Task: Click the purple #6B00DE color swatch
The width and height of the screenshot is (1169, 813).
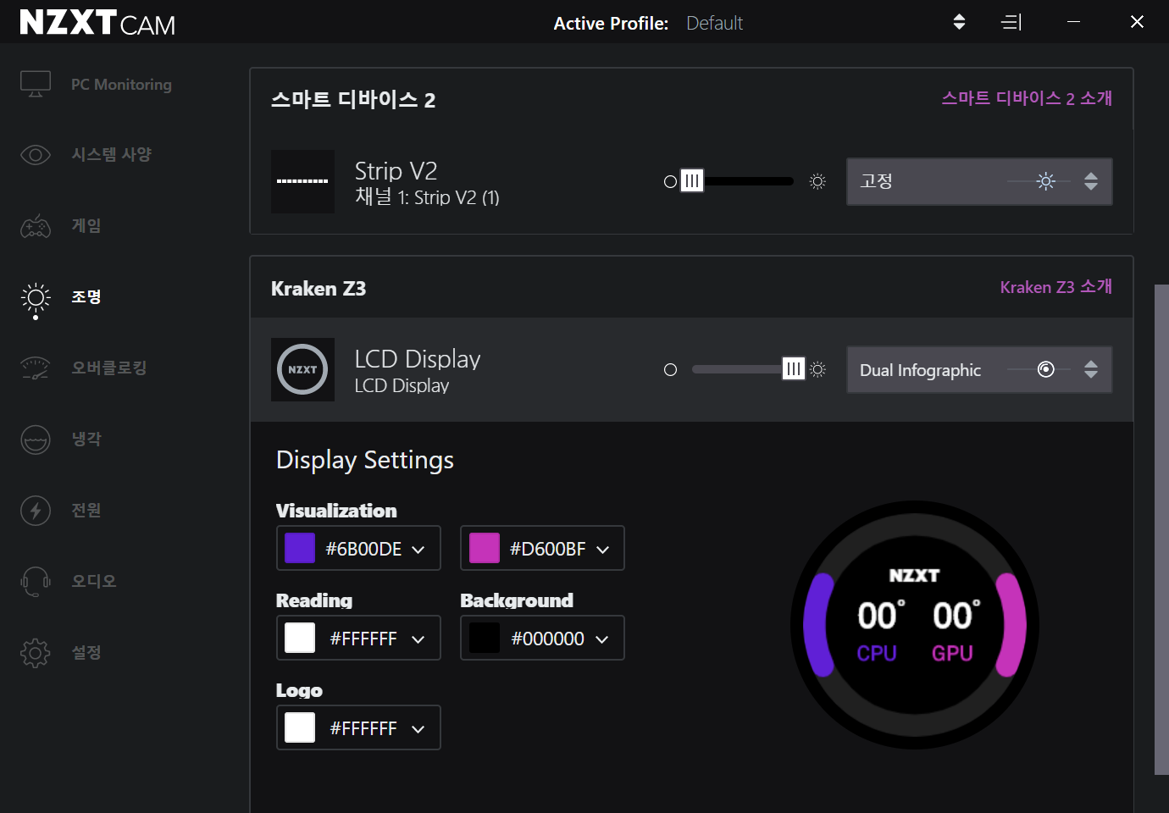Action: point(300,548)
